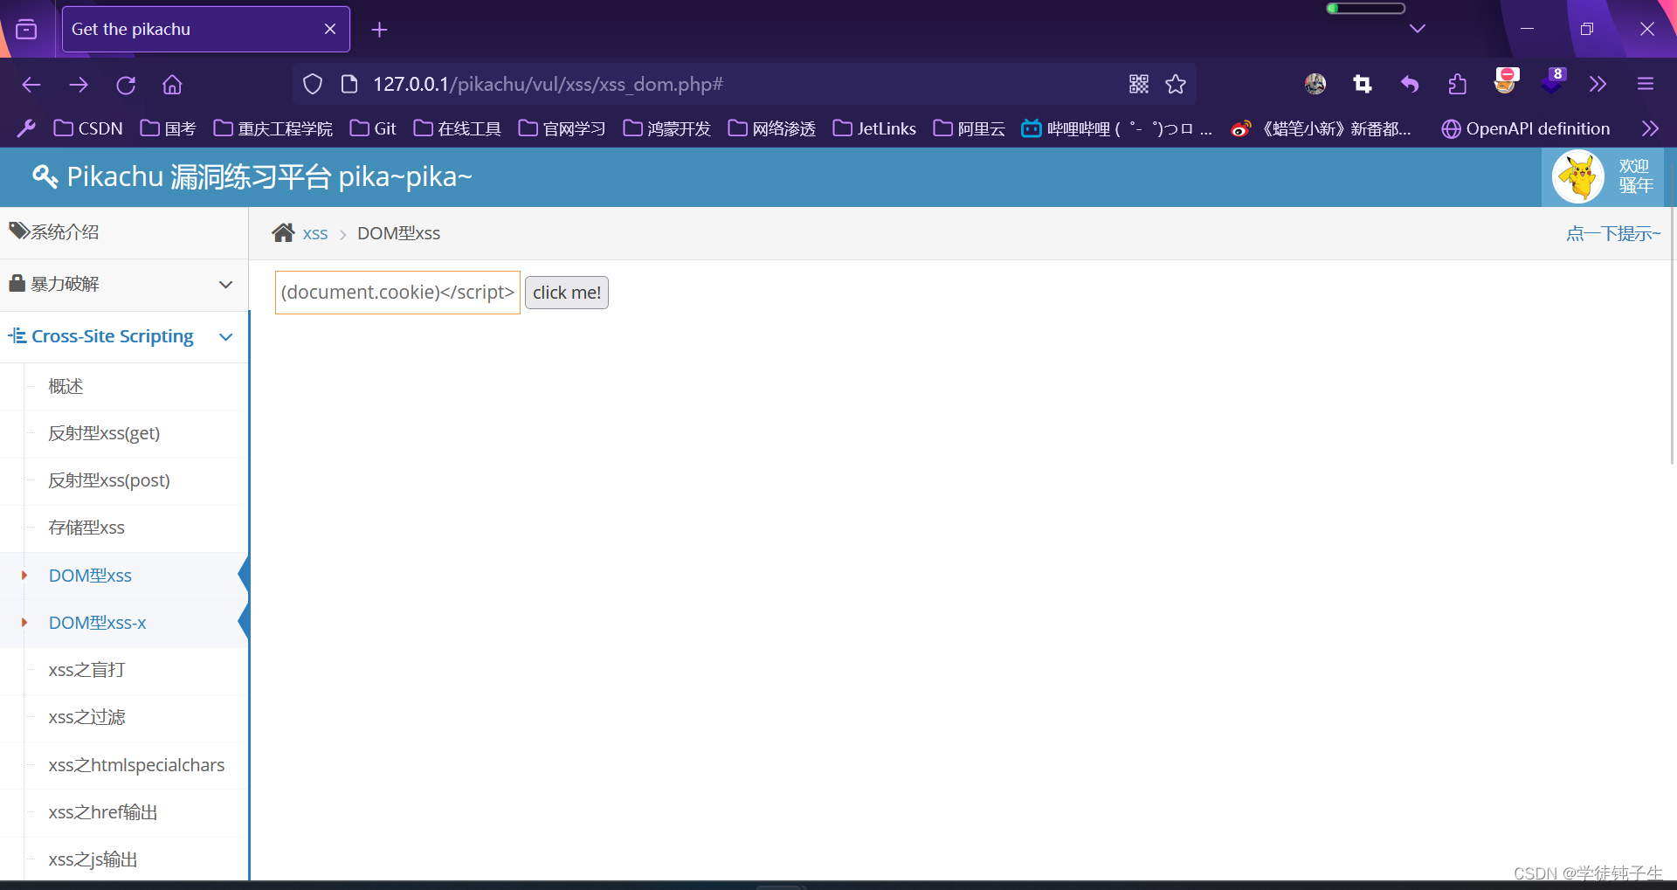This screenshot has height=890, width=1677.
Task: Open the list all tabs dropdown arrow
Action: (1418, 29)
